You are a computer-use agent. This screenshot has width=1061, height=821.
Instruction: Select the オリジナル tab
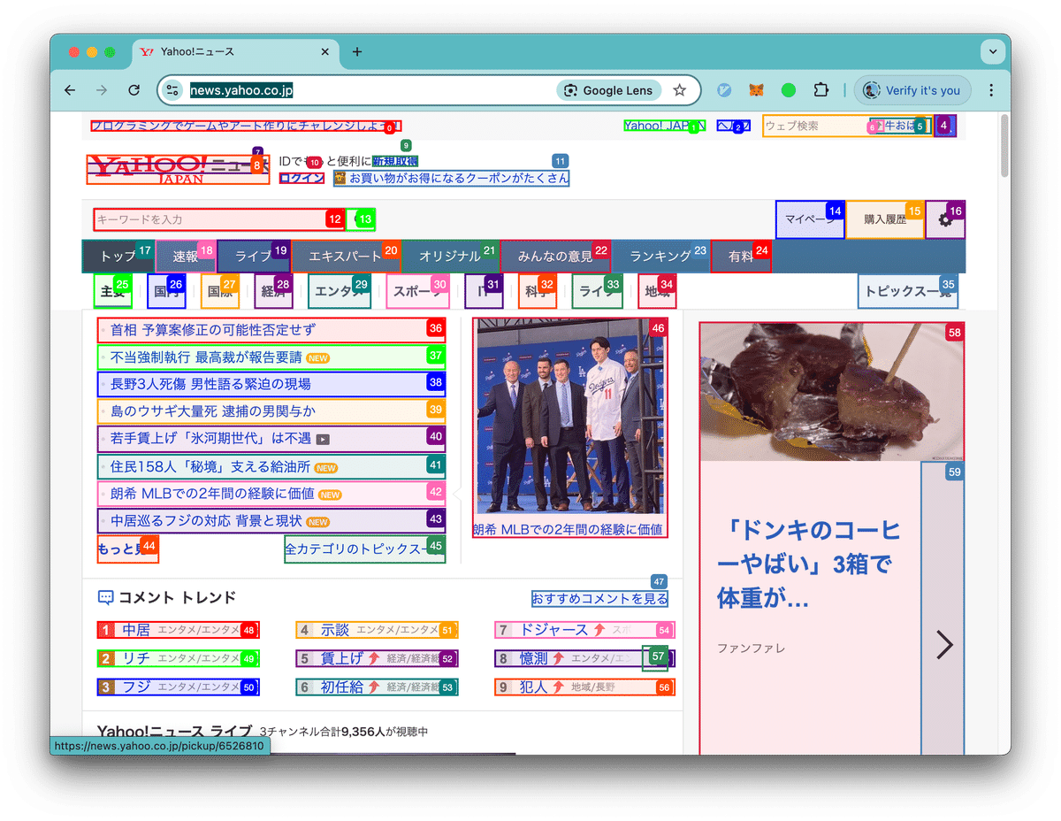tap(451, 257)
